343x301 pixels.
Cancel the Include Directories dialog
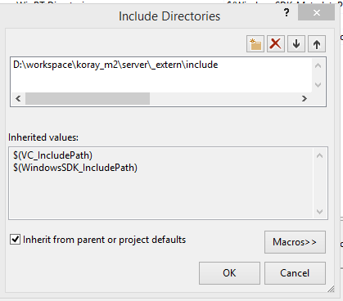295,273
